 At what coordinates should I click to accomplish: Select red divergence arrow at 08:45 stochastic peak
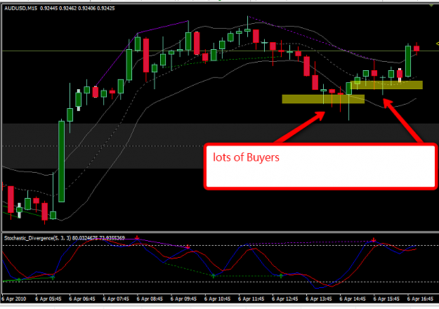[x=137, y=238]
